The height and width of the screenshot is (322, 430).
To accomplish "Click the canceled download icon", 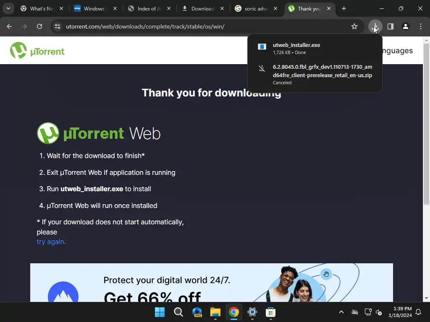I will coord(262,68).
